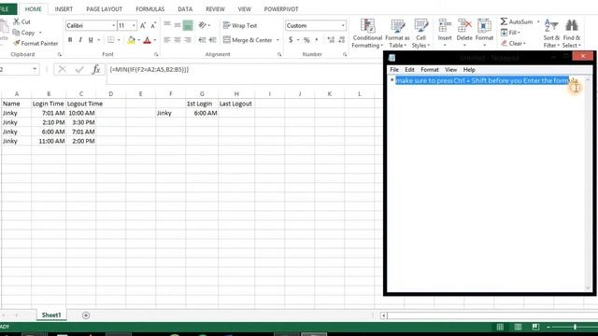Toggle Middle Align vertical alignment

[x=178, y=25]
